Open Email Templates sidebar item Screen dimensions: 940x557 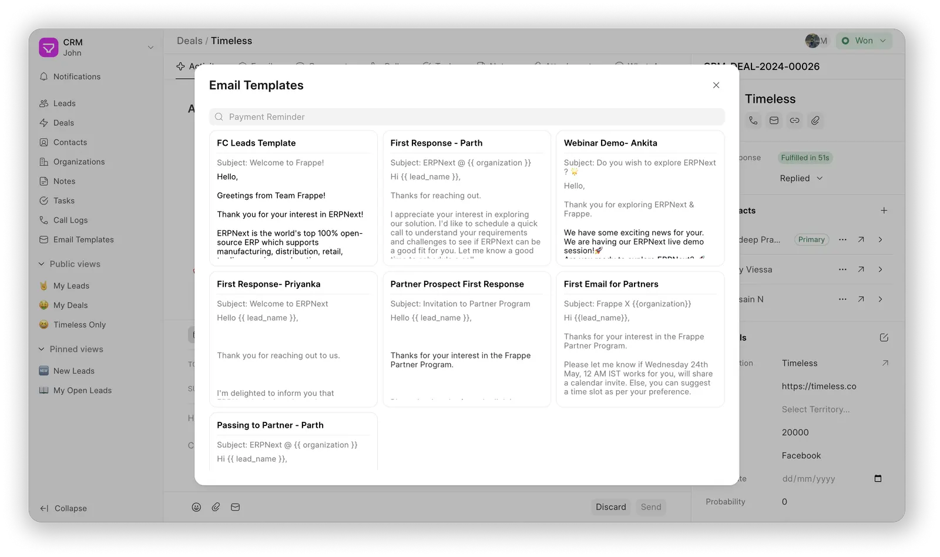click(96, 240)
